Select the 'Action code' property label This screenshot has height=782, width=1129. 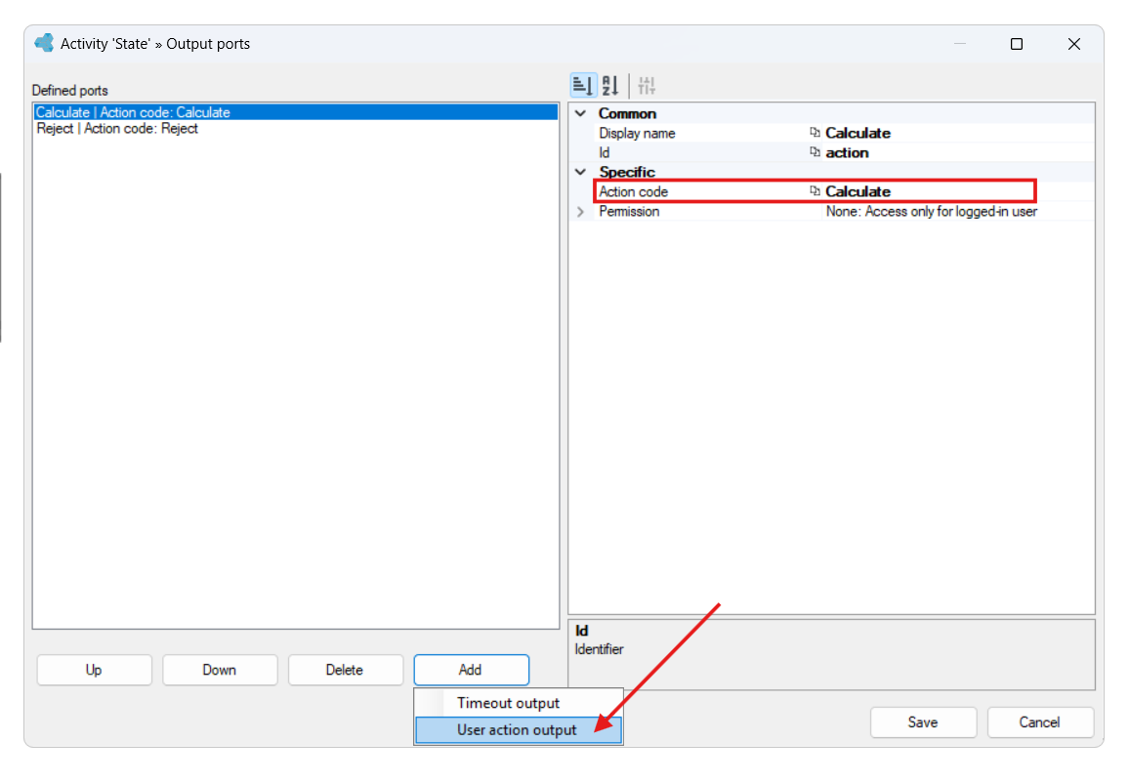click(634, 191)
